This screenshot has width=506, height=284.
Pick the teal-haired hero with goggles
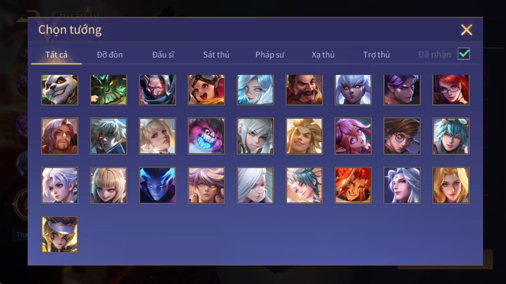point(451,136)
